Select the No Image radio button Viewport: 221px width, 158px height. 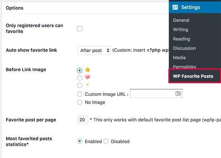[x=80, y=102]
